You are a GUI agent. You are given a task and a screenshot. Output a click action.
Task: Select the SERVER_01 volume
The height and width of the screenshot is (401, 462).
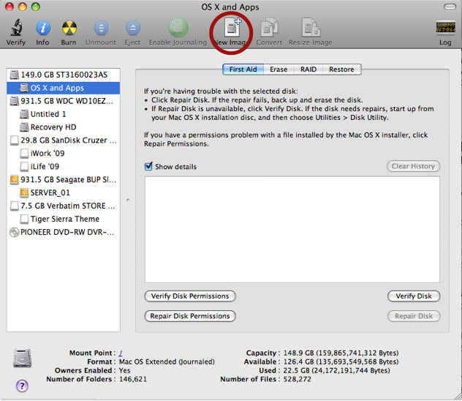(64, 193)
